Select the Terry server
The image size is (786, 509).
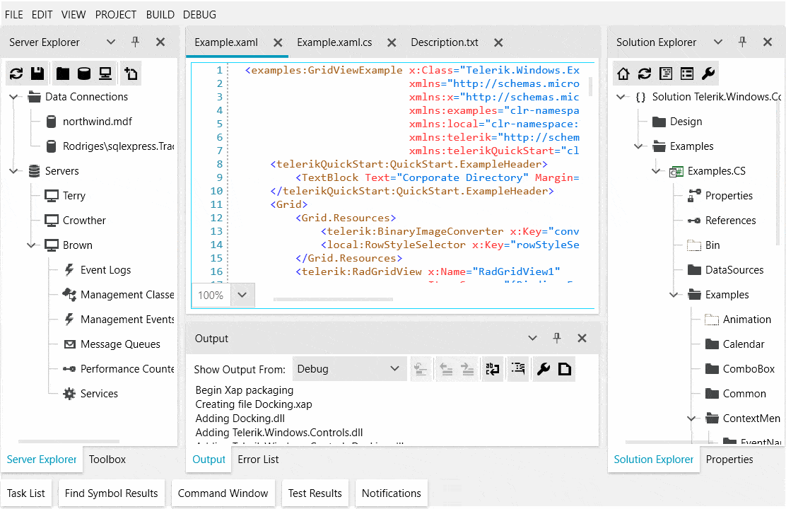(x=74, y=196)
